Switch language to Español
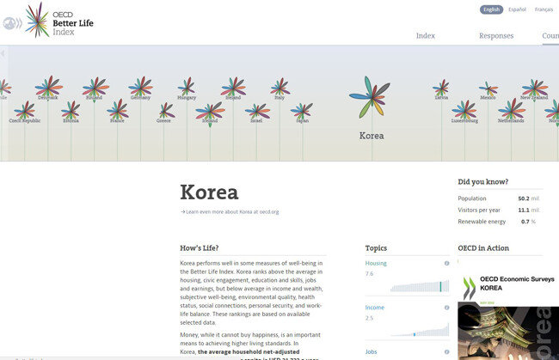Image resolution: width=559 pixels, height=360 pixels. [x=517, y=9]
